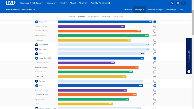194x109 pixels.
Task: Click Switzerland's 2nd rank badge
Action: (x=36, y=45)
